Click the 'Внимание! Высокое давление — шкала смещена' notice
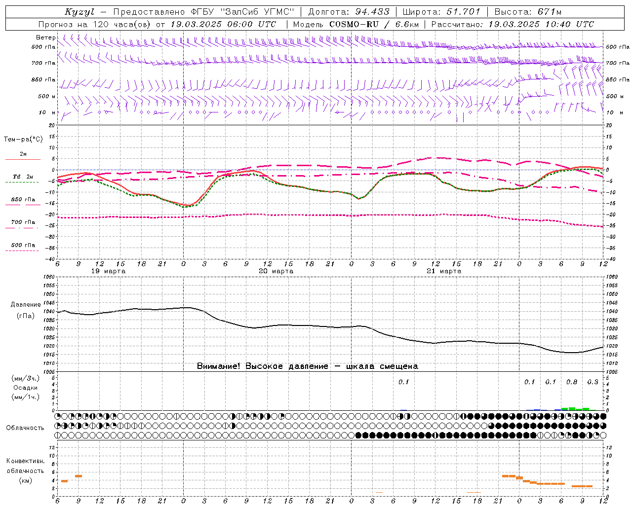 click(x=308, y=366)
